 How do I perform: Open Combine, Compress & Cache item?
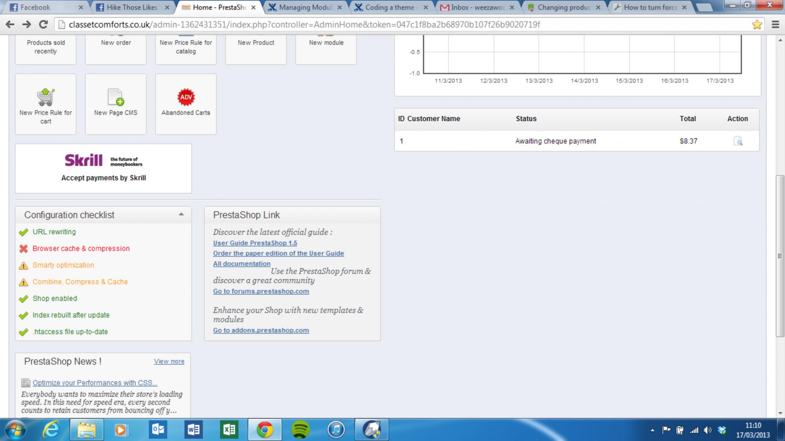click(x=80, y=282)
